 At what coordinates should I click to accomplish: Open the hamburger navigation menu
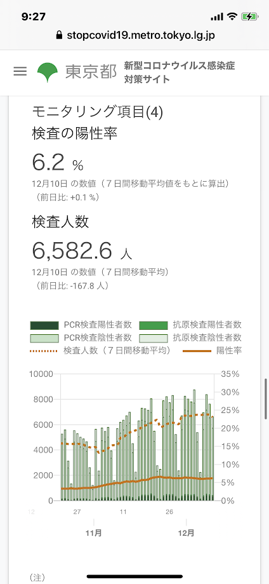(x=20, y=72)
